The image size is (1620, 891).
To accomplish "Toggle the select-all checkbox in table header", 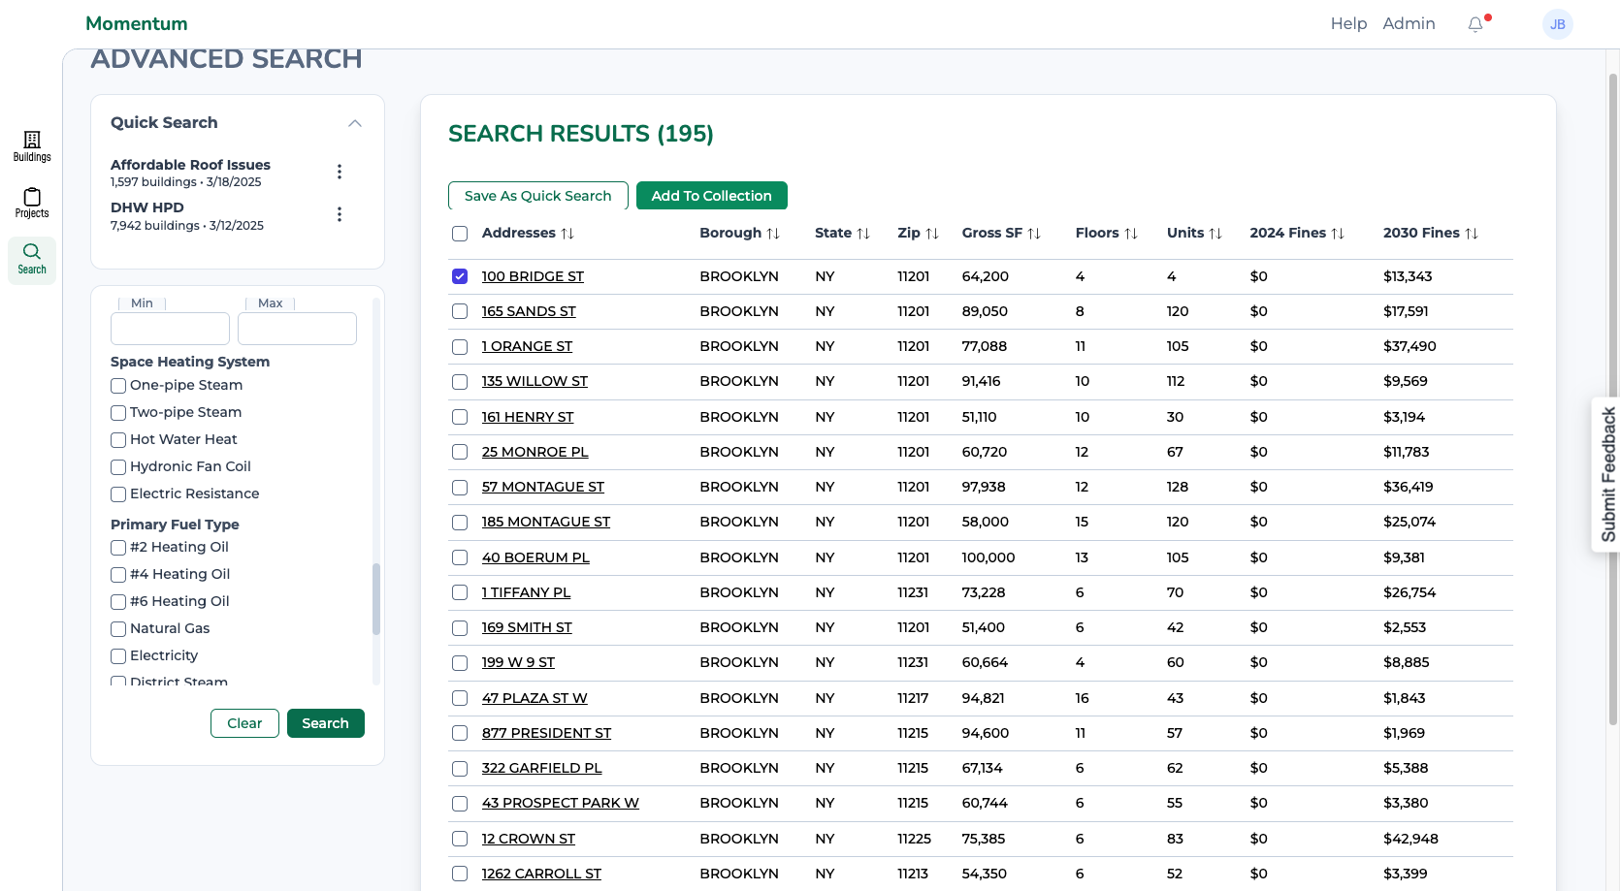I will pos(460,234).
